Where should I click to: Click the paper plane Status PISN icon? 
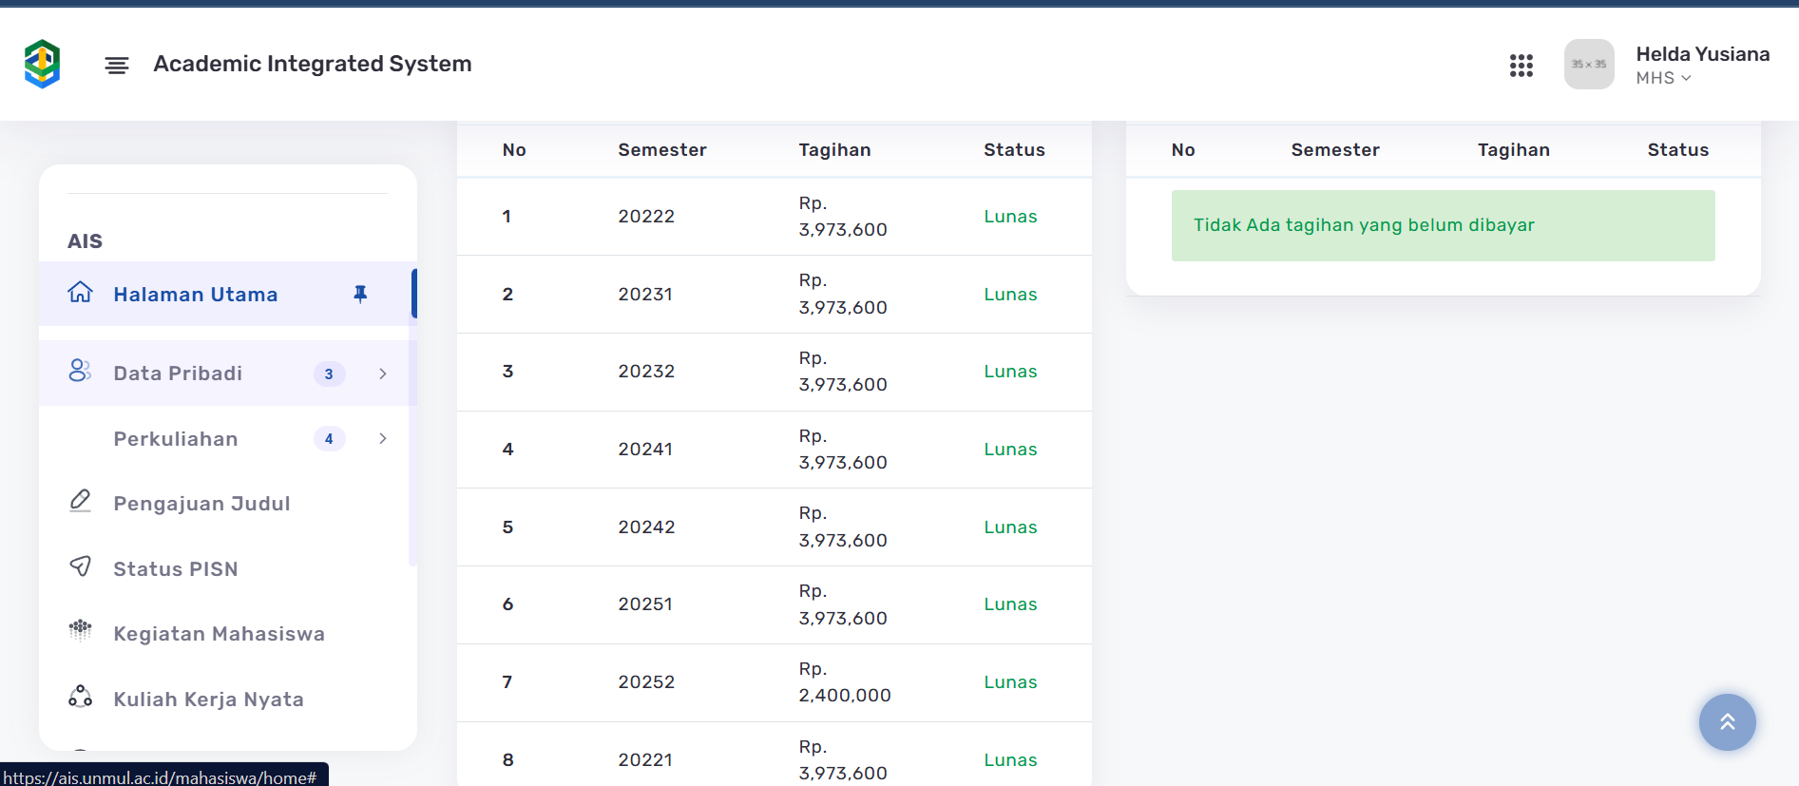coord(81,567)
